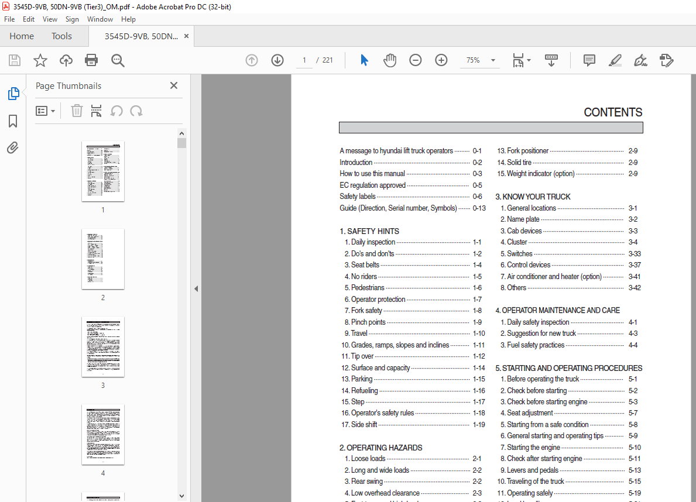Viewport: 696px width, 502px height.
Task: Click thumbnails scrollbar up arrow
Action: 181,133
